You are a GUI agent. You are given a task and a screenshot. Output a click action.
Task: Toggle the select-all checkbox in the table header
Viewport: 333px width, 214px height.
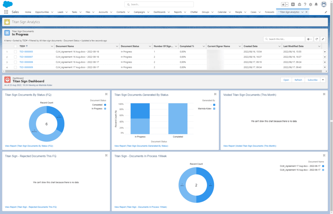click(15, 47)
